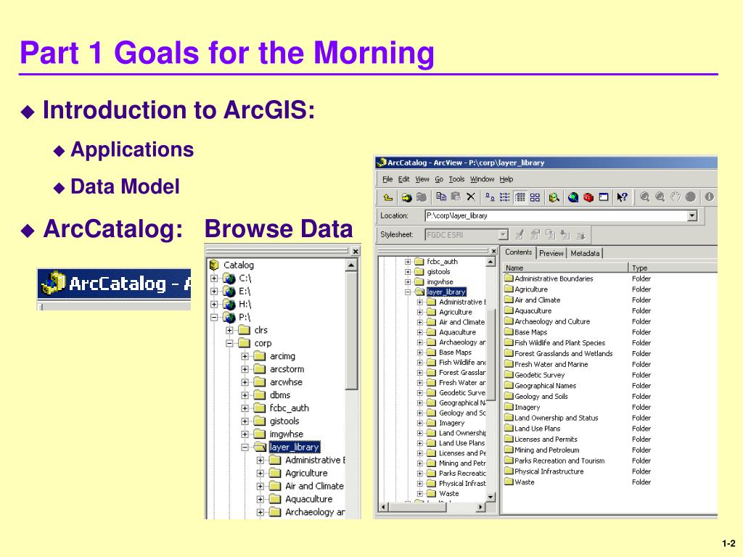This screenshot has width=743, height=557.
Task: Open the Search tool icon
Action: [554, 197]
